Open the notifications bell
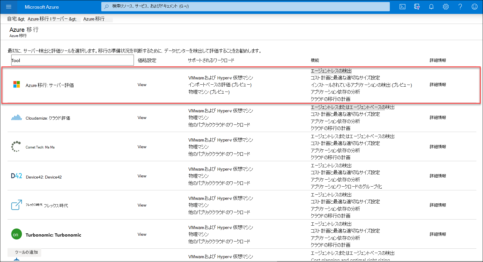Image resolution: width=483 pixels, height=262 pixels. point(431,7)
